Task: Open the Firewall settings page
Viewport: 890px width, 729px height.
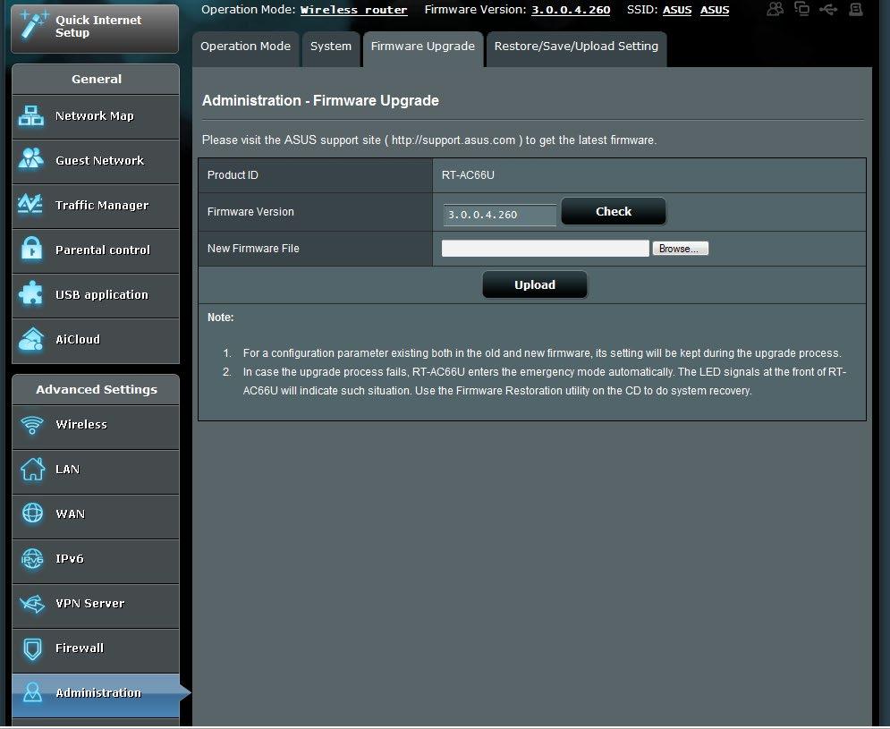Action: 96,650
